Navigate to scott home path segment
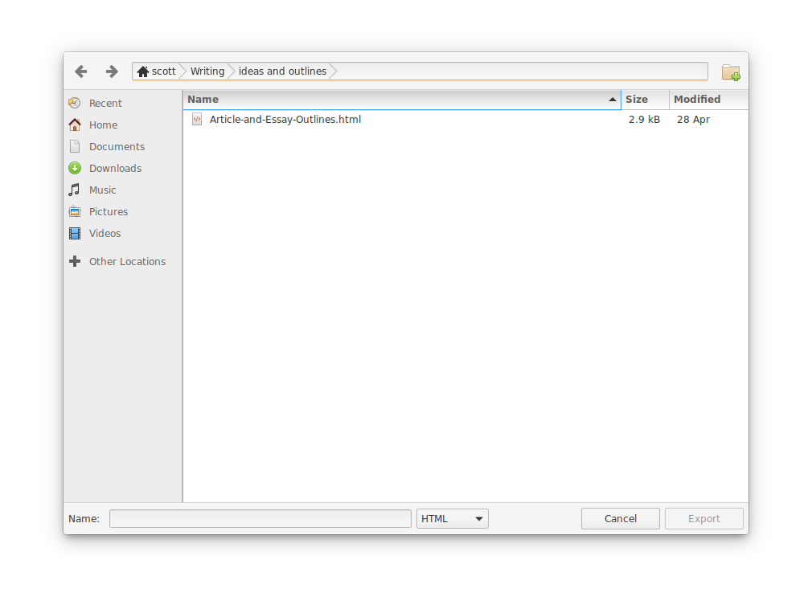The height and width of the screenshot is (609, 812). coord(157,72)
